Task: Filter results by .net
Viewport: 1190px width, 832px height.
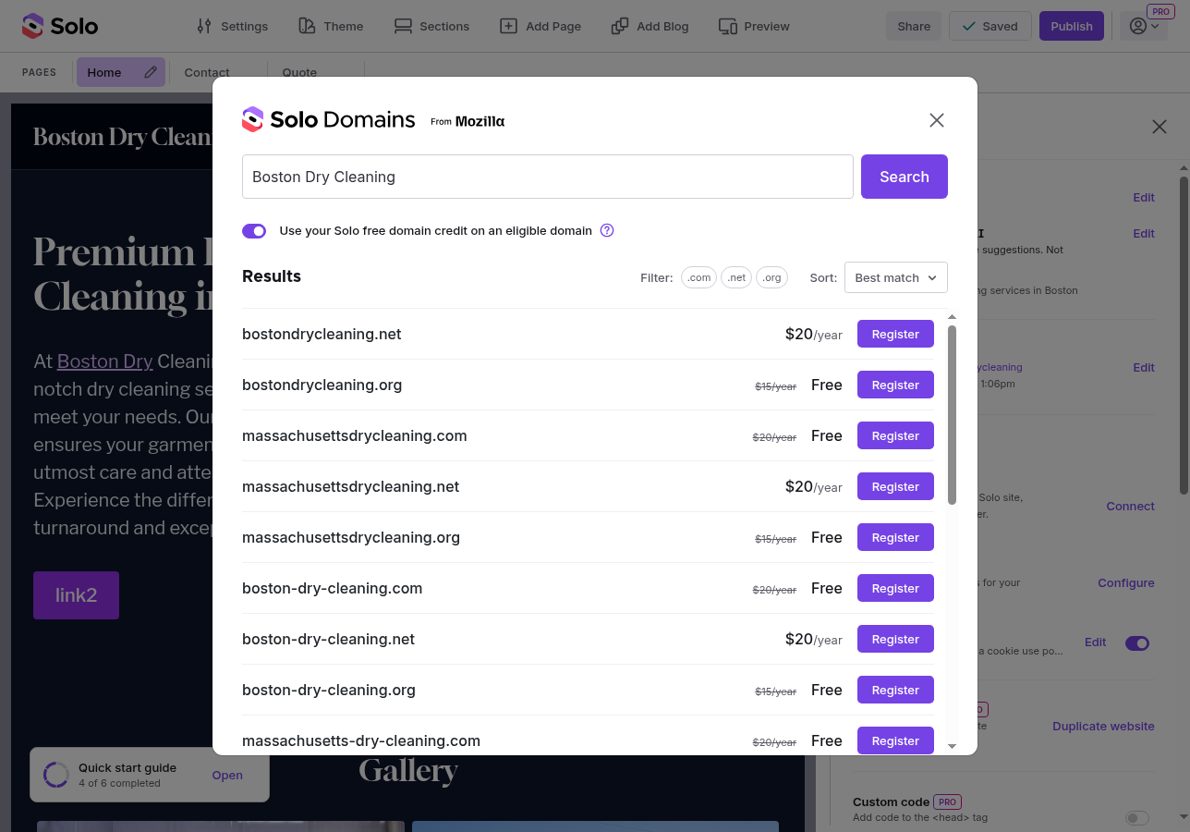Action: [736, 277]
